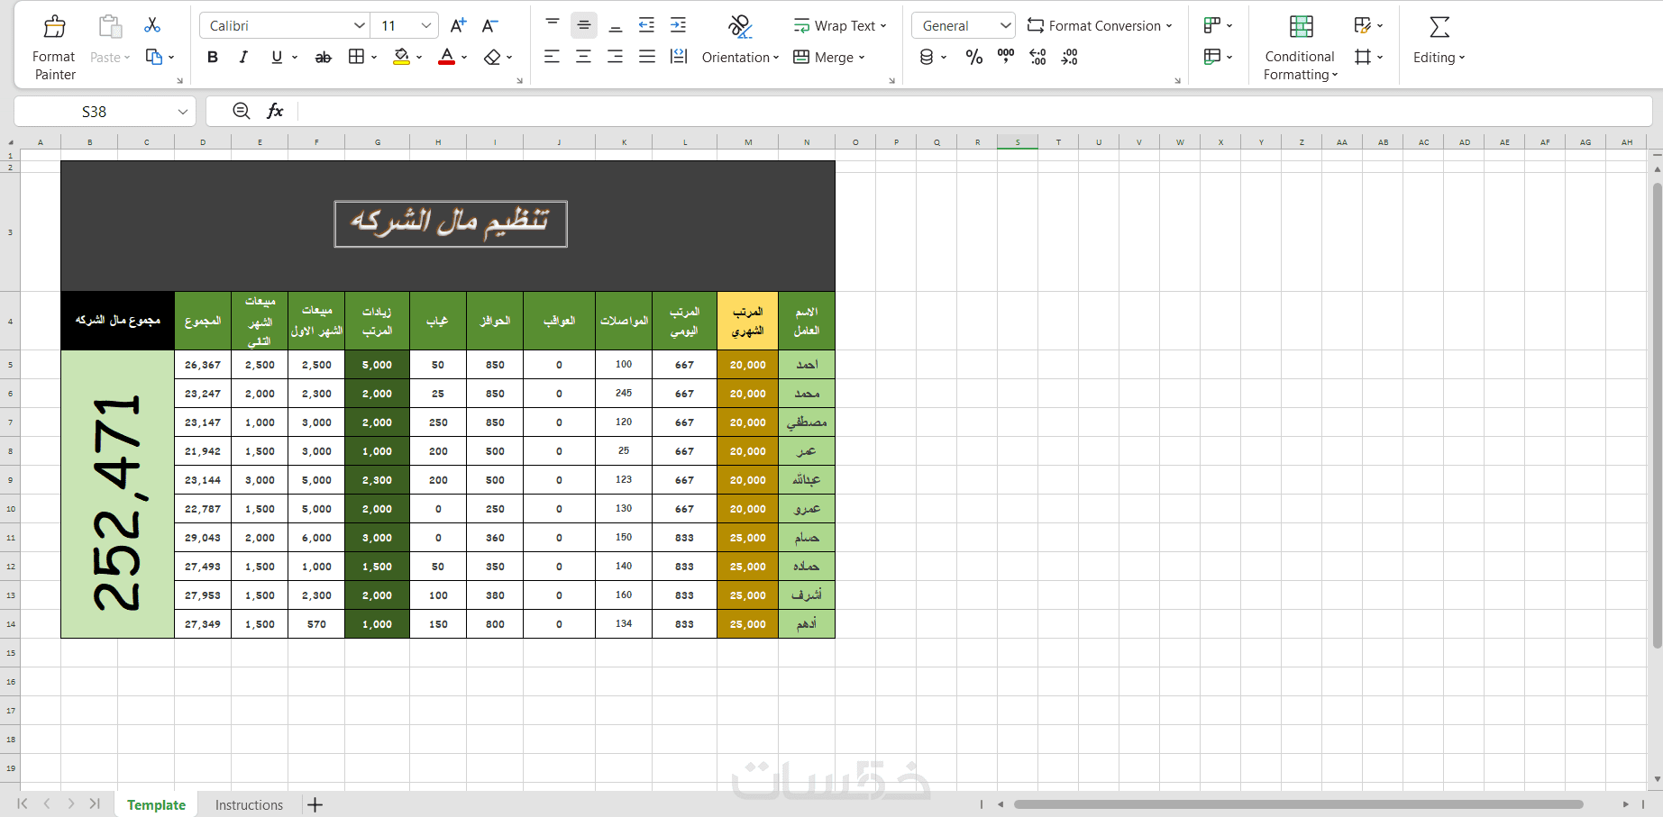
Task: Apply the red font color
Action: click(446, 57)
